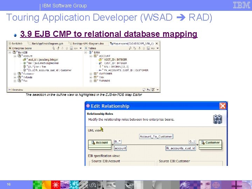Click the layout window icon in Enterprise Beans toolbar

coord(71,48)
